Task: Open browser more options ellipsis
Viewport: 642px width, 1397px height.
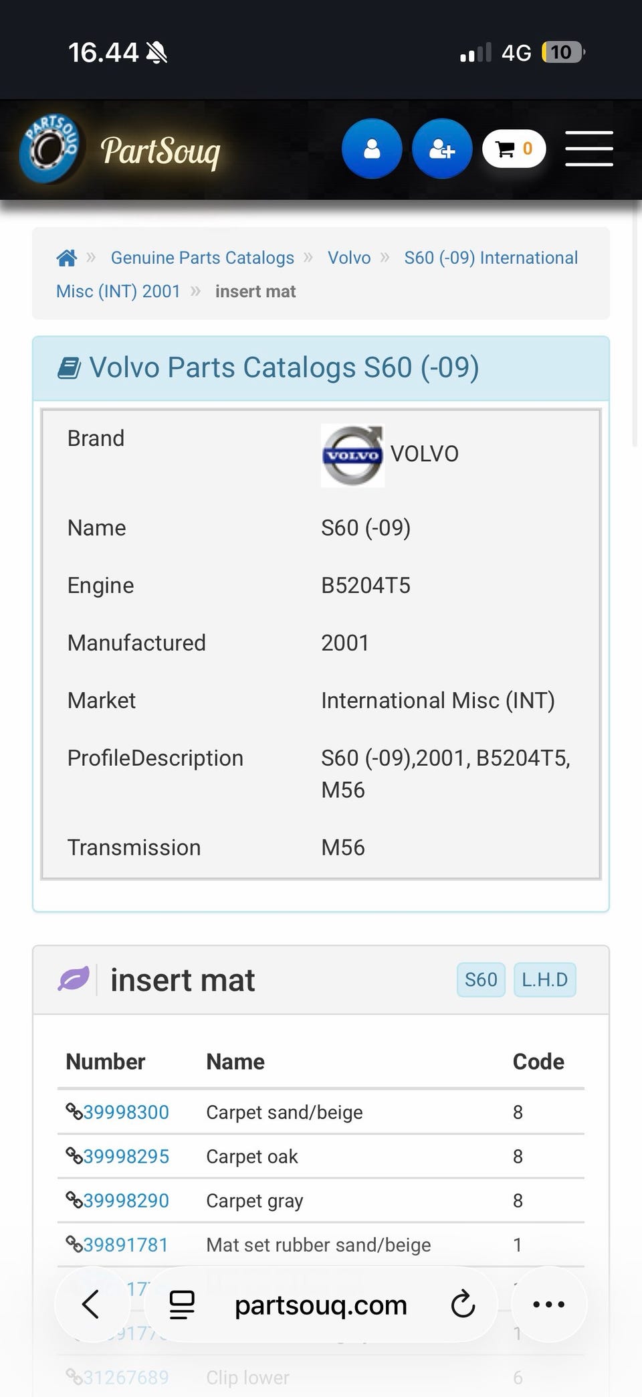Action: tap(549, 1304)
